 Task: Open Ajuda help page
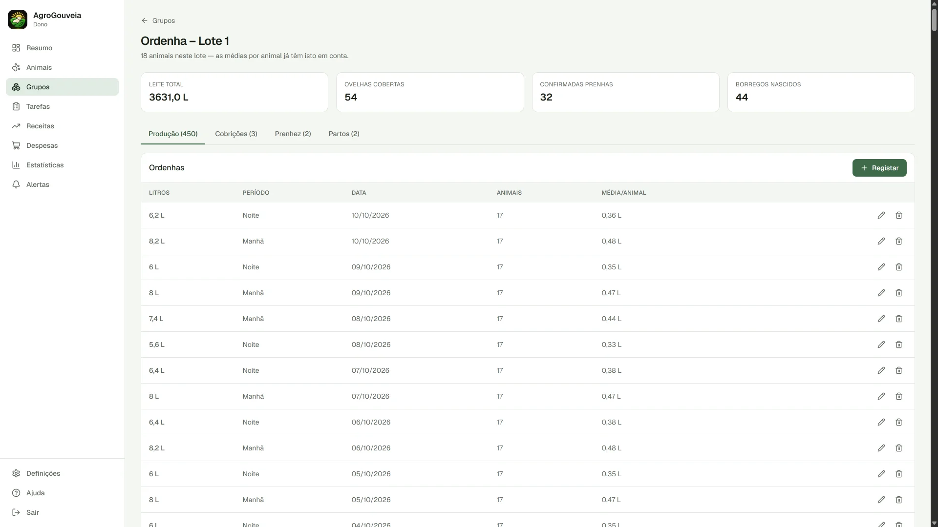point(62,493)
